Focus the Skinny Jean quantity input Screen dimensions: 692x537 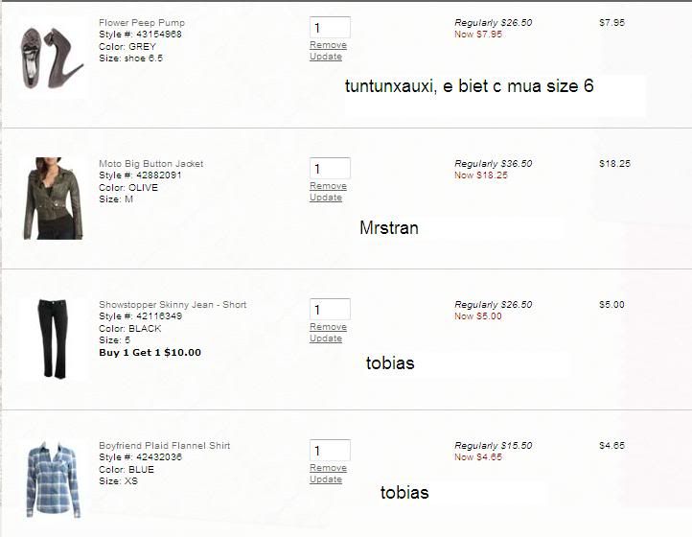point(330,310)
